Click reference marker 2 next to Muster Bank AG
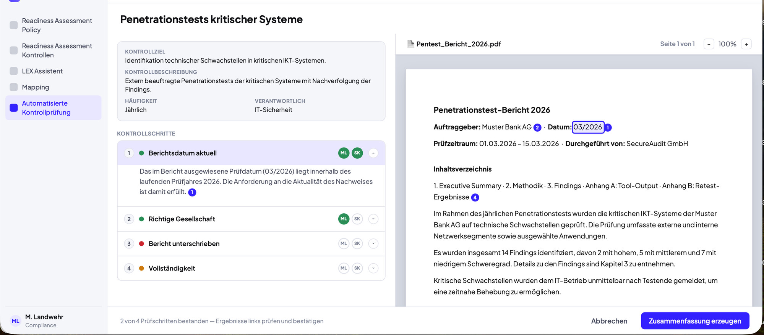764x335 pixels. pos(537,127)
